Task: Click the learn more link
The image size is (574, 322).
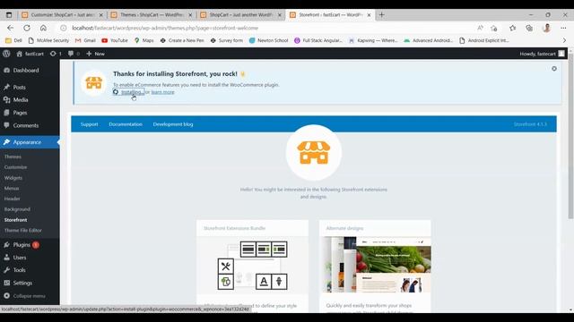Action: click(x=162, y=92)
